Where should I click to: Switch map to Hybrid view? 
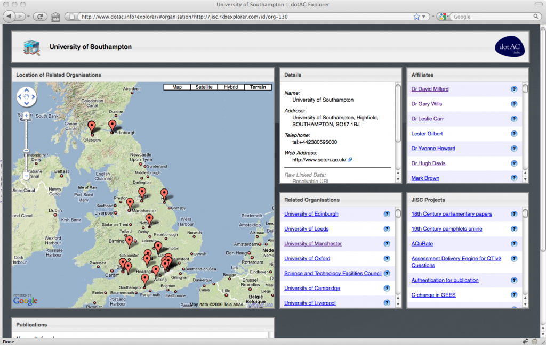click(231, 87)
